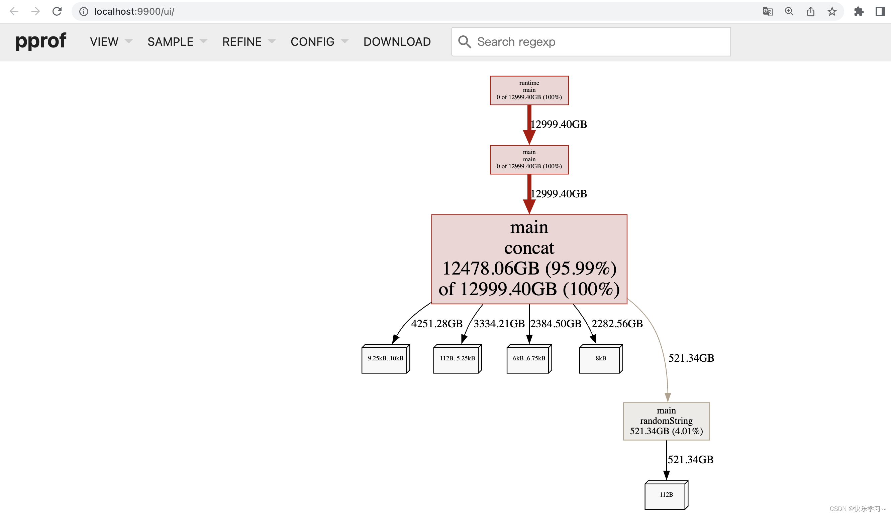Expand the REFINE dropdown arrow
The width and height of the screenshot is (891, 515).
pos(272,41)
